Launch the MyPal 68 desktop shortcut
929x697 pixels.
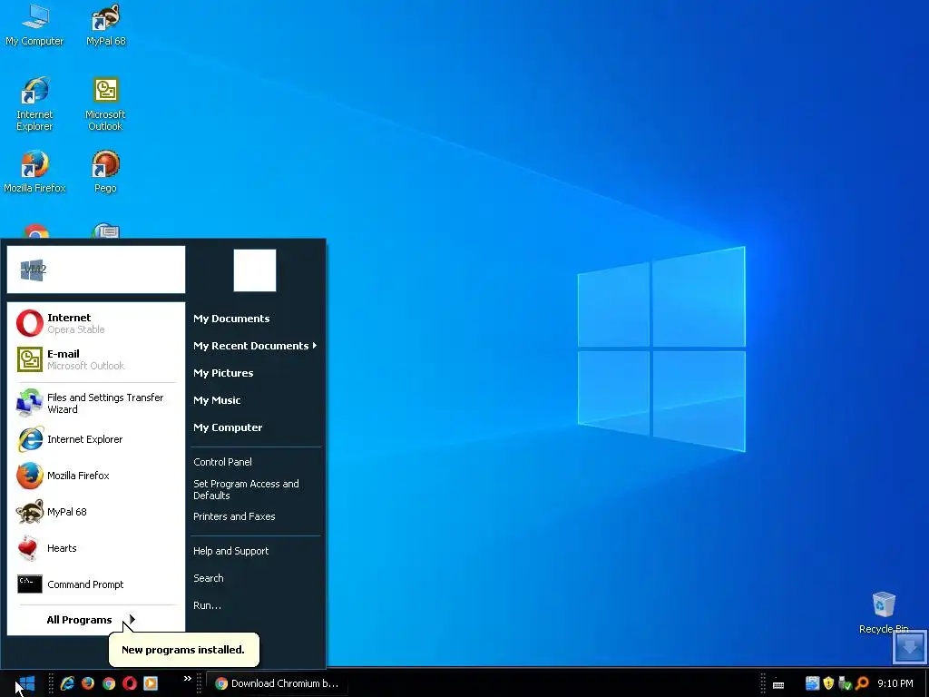(105, 25)
